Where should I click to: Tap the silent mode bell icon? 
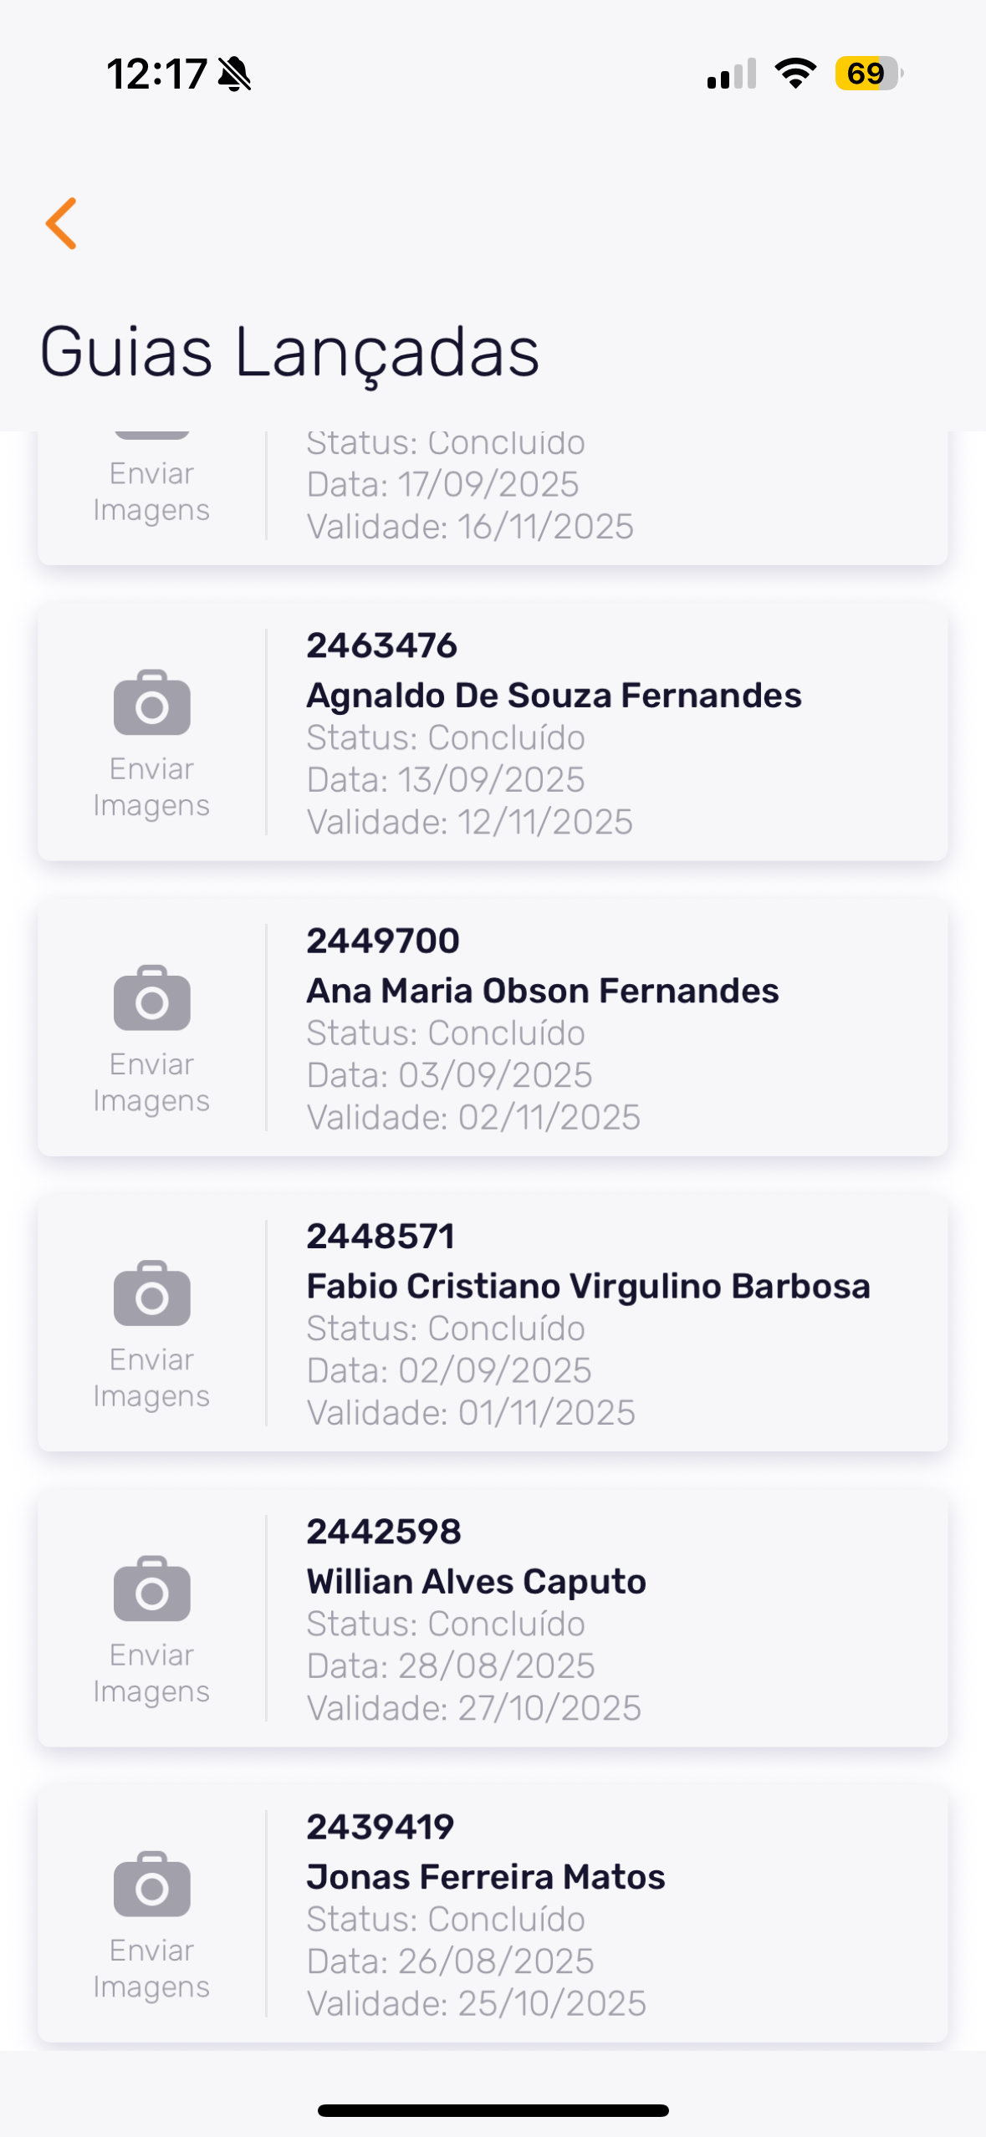[x=235, y=74]
